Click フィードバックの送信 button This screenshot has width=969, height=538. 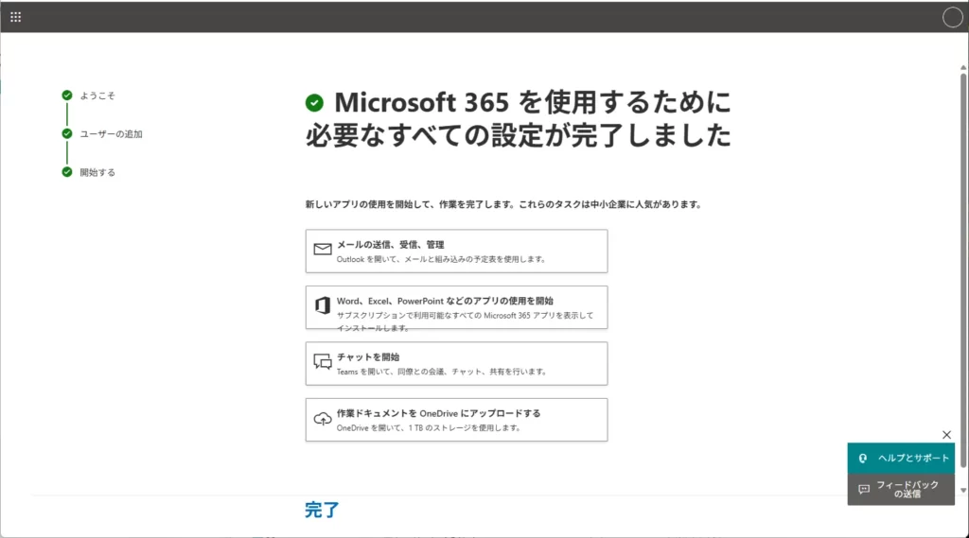[x=901, y=489]
